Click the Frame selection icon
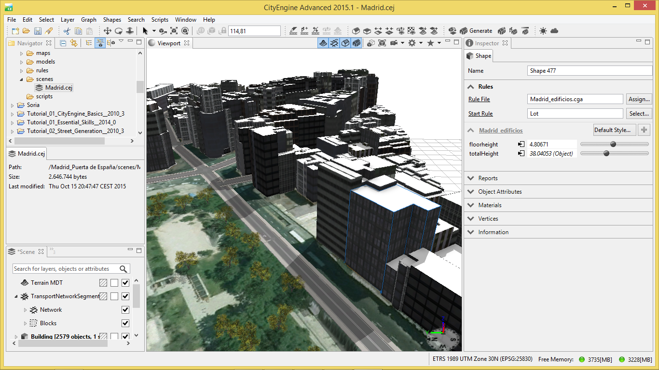 tap(174, 31)
